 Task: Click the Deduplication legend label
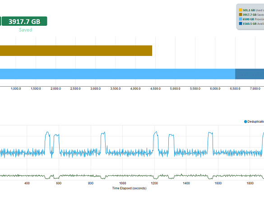[256, 121]
